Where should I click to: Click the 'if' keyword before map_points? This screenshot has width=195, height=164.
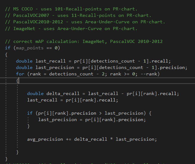click(x=8, y=48)
